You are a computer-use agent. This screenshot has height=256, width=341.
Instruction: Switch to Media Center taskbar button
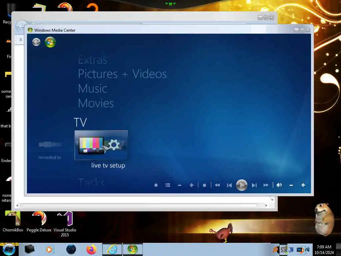[133, 249]
